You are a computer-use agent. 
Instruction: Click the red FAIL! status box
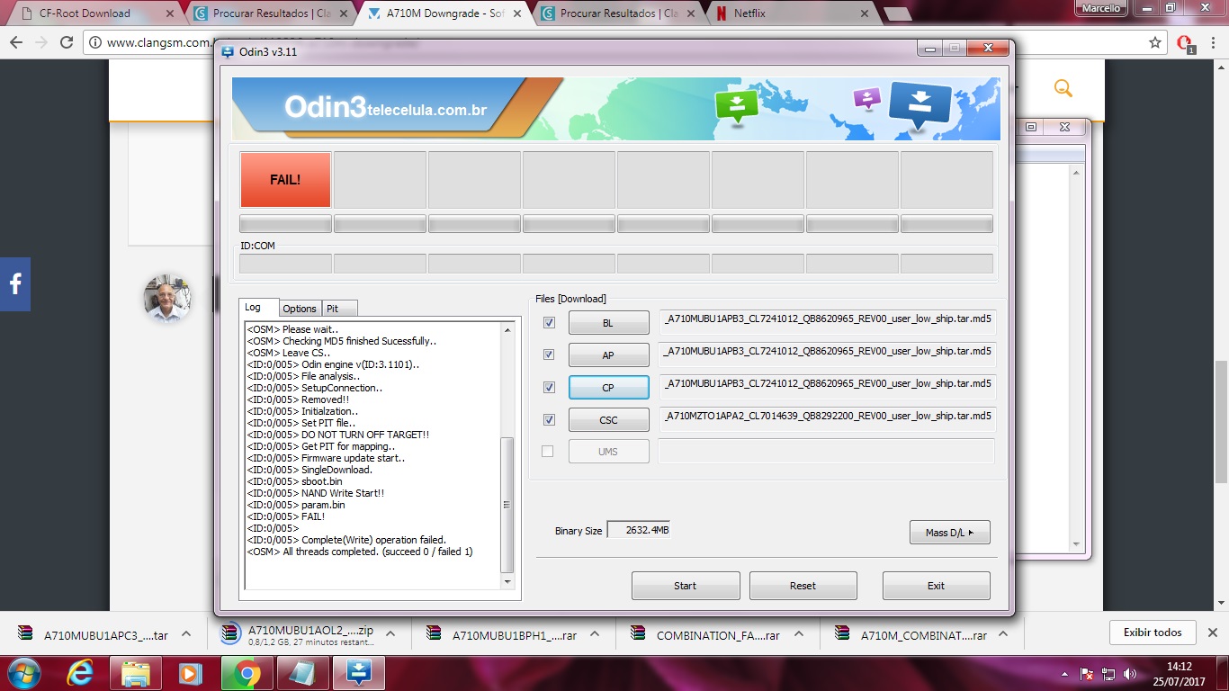[x=285, y=179]
